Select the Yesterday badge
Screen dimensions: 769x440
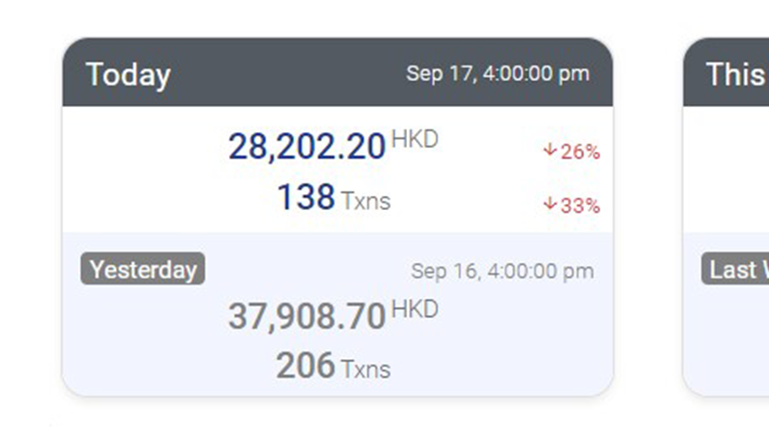[x=143, y=269]
